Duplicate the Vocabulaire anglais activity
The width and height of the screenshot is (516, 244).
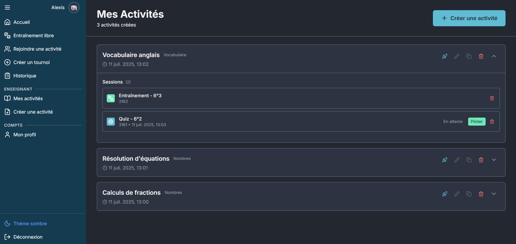[x=469, y=56]
